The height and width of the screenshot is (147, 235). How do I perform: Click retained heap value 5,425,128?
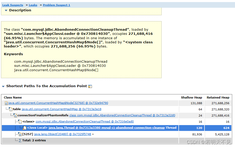tap(222, 134)
